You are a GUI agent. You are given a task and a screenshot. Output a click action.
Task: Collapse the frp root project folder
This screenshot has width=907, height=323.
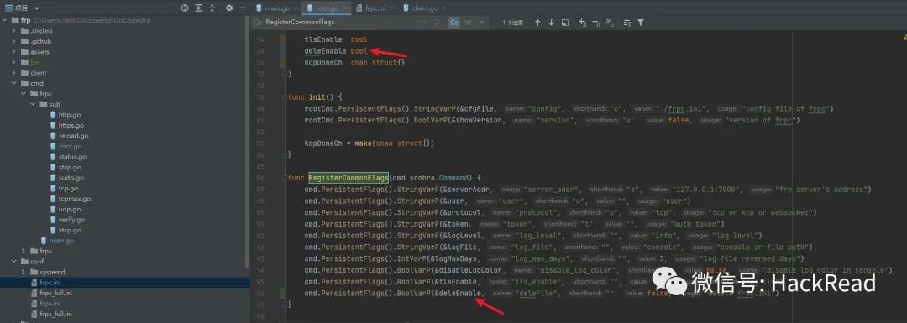point(5,20)
